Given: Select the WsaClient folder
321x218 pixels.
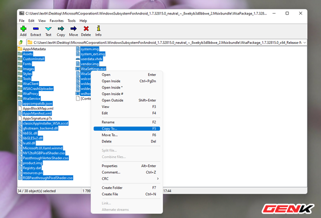Looking at the screenshot, I should 31,83.
